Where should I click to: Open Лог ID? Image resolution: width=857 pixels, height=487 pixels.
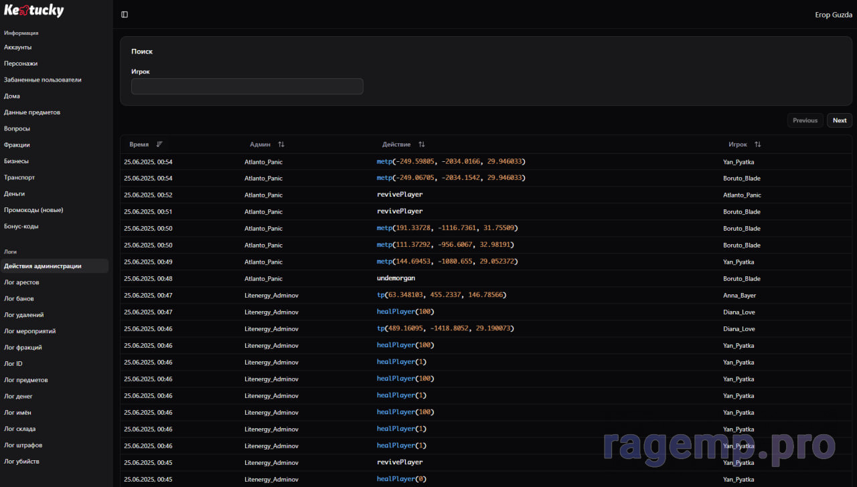(13, 364)
